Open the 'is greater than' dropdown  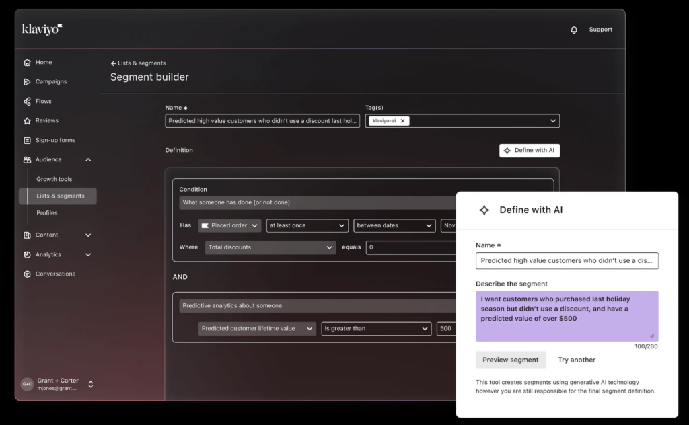tap(376, 328)
